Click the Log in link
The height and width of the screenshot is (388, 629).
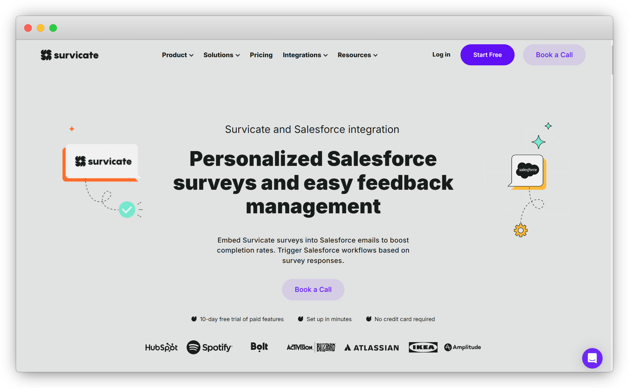[440, 55]
